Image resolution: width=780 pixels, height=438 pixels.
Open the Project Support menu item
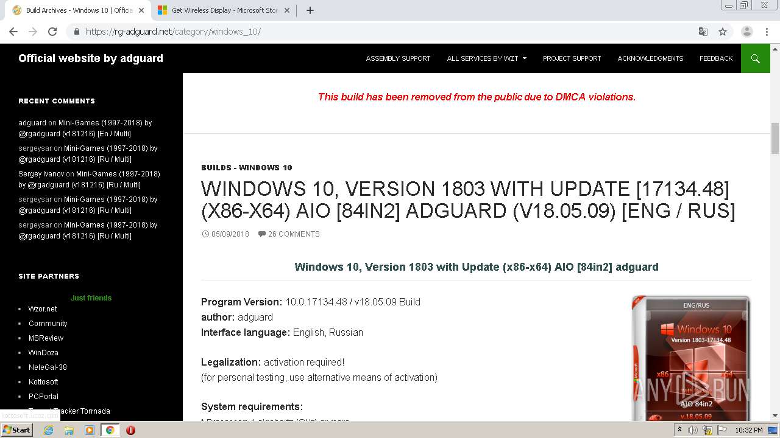point(572,58)
